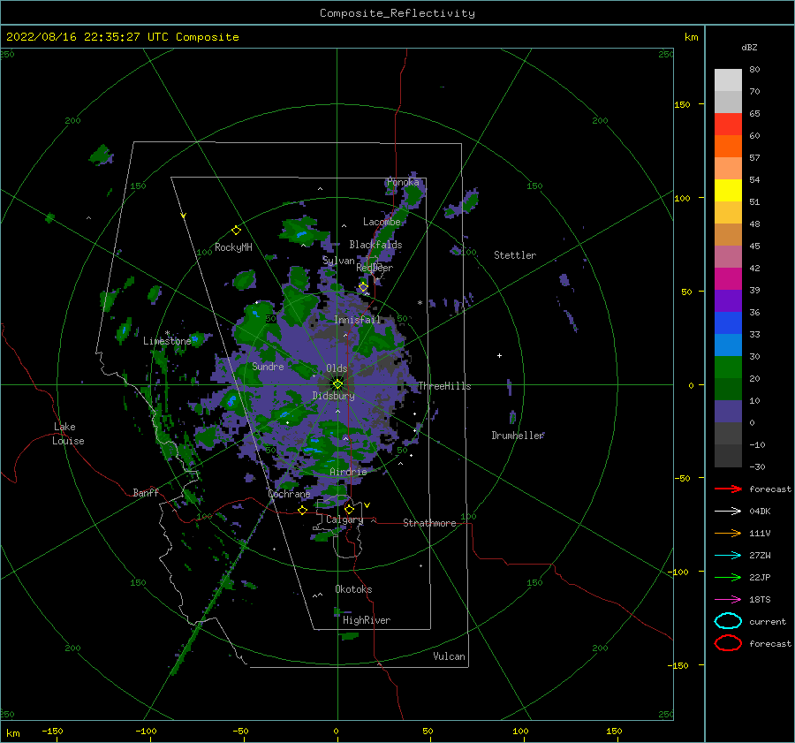Screen dimensions: 795x743
Task: Click the yellow diamond marker beside RockyMH
Action: (236, 231)
